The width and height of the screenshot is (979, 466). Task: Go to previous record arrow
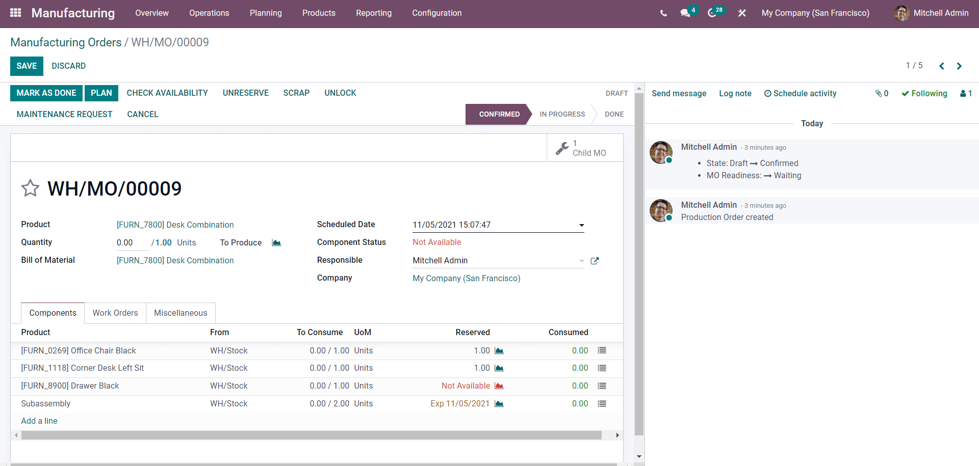coord(942,66)
